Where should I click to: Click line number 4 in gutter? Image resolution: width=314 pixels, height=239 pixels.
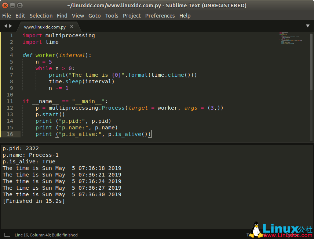pyautogui.click(x=11, y=55)
